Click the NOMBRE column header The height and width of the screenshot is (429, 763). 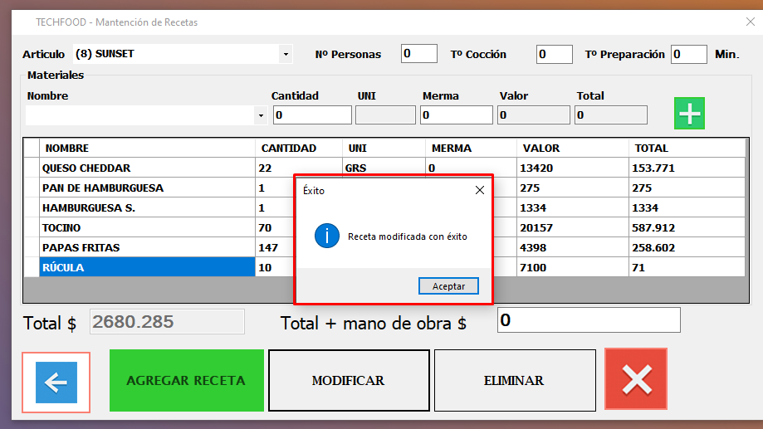[147, 149]
